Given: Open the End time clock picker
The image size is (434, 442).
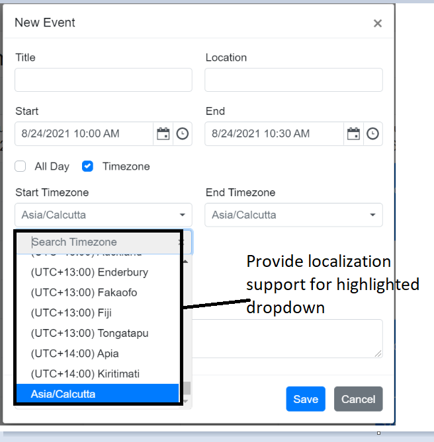Looking at the screenshot, I should (x=373, y=134).
